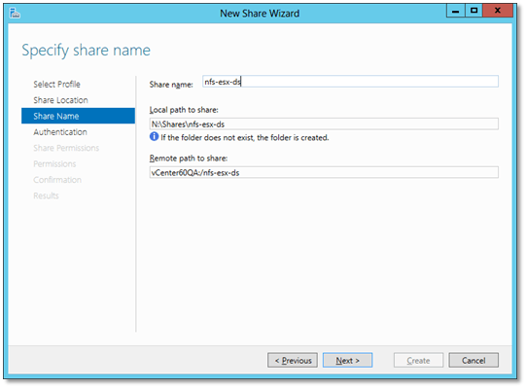This screenshot has width=526, height=388.
Task: Click the Next button
Action: click(x=347, y=360)
